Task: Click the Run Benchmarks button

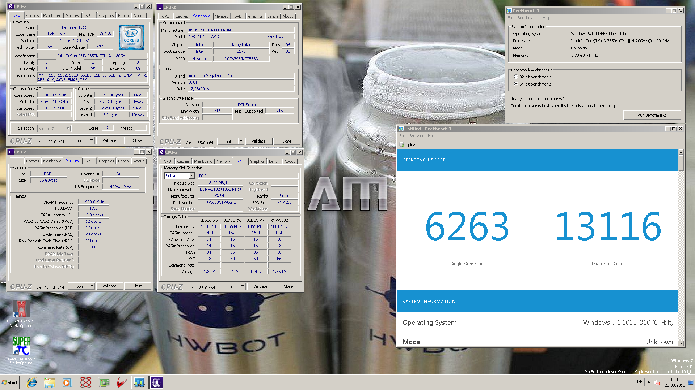Action: [x=652, y=115]
